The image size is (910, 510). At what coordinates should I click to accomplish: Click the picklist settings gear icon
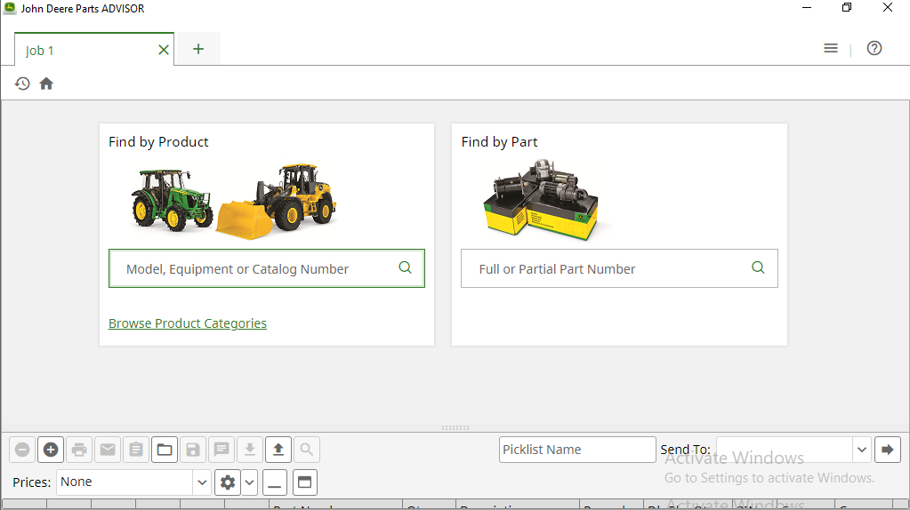[x=228, y=482]
